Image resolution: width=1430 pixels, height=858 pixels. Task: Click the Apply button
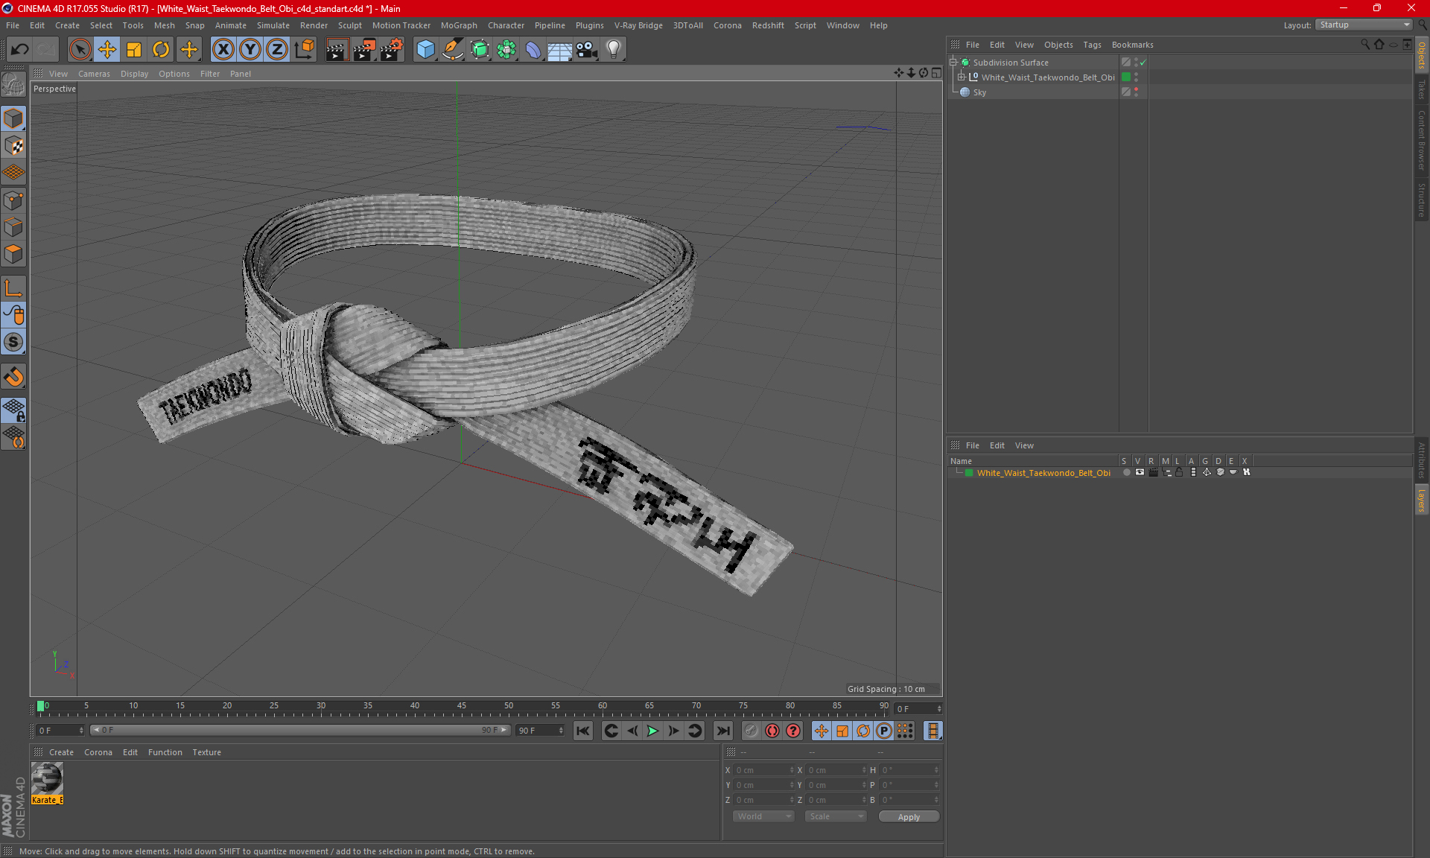coord(909,817)
